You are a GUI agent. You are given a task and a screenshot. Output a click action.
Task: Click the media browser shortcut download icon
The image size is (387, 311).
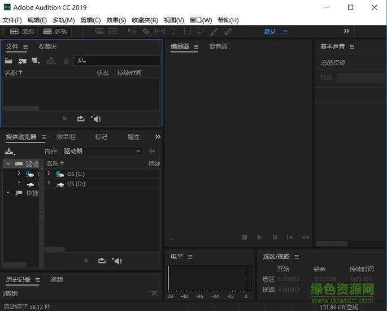coord(10,151)
